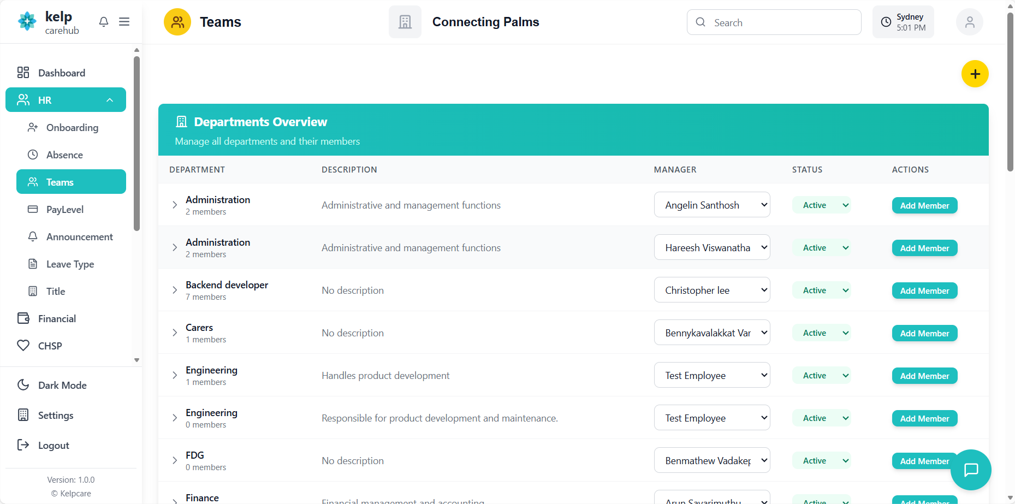
Task: Expand the Carers department row
Action: (175, 333)
